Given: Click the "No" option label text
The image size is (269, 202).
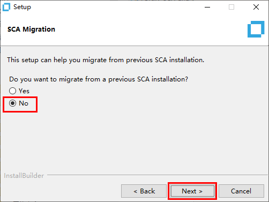Looking at the screenshot, I should tap(24, 103).
